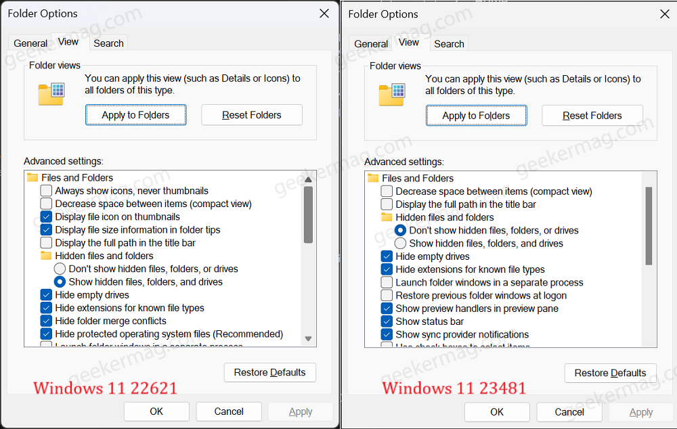Open Search tab in left window

tap(108, 43)
